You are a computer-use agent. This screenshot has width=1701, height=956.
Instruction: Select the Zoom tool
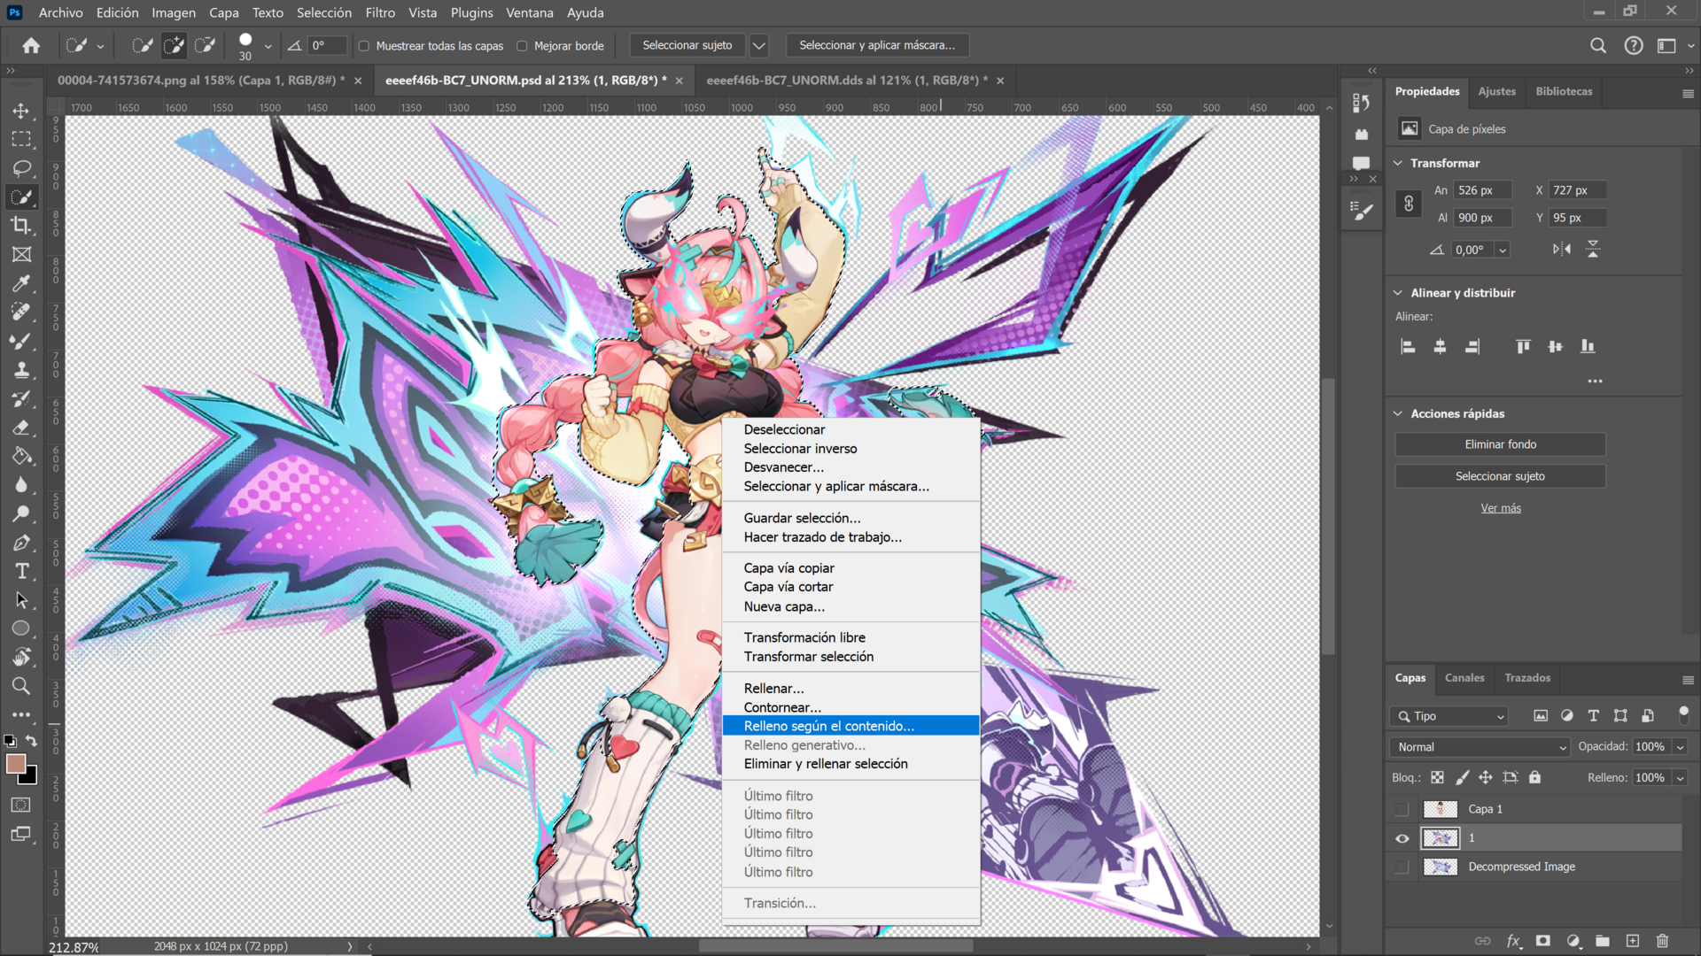pyautogui.click(x=21, y=686)
